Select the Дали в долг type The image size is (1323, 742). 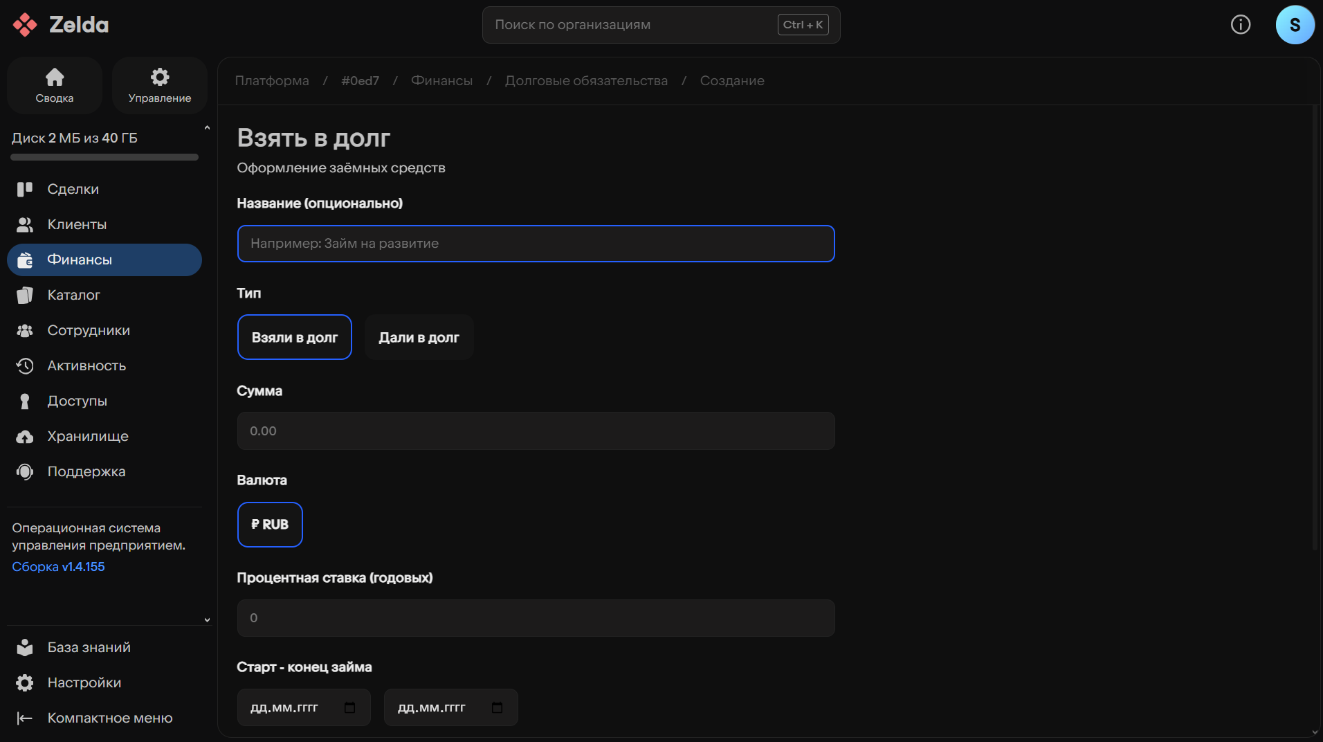click(419, 338)
